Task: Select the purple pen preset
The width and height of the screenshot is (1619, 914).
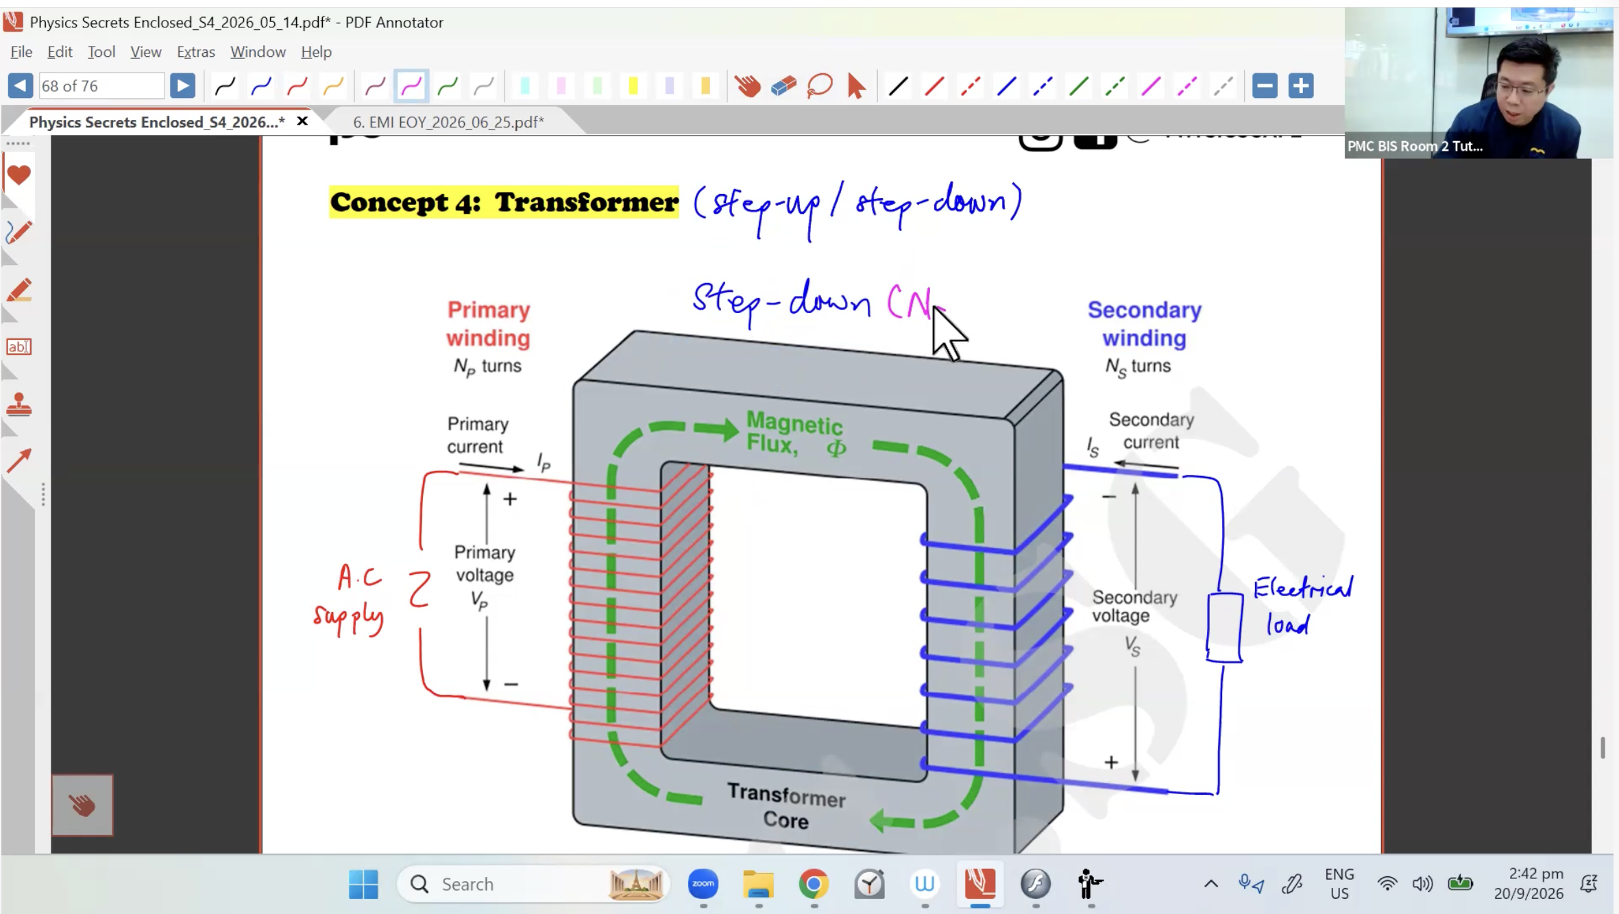Action: pyautogui.click(x=375, y=86)
